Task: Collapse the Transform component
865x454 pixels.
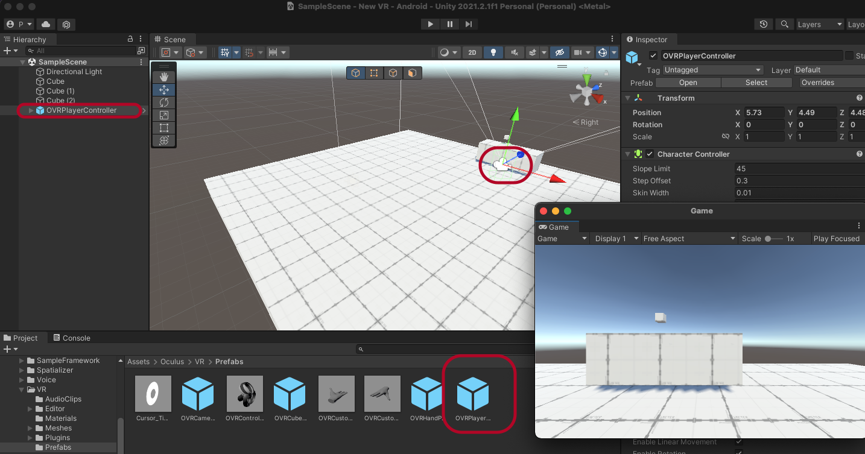Action: point(628,98)
